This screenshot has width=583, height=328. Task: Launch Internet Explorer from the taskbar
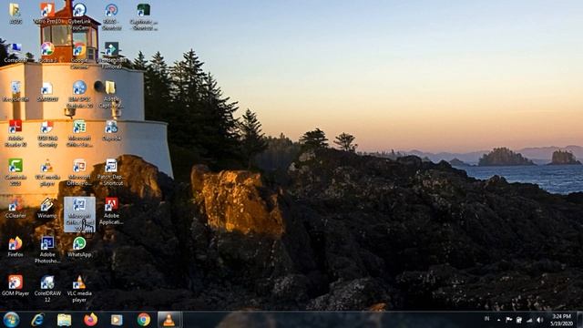[x=38, y=320]
